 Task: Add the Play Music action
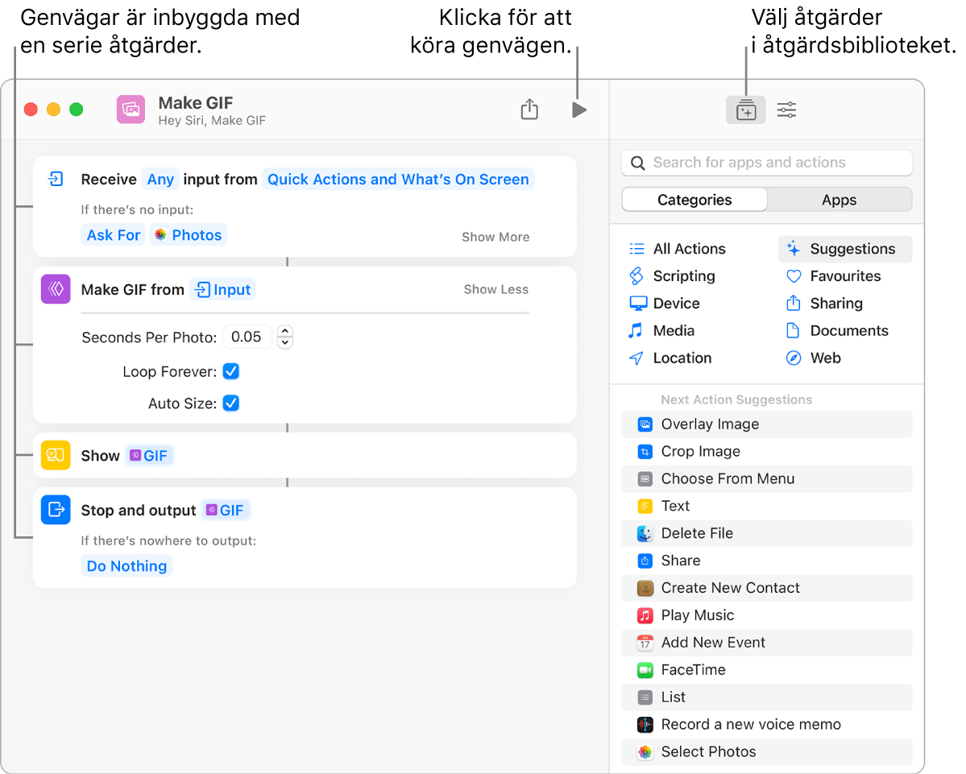click(x=766, y=615)
